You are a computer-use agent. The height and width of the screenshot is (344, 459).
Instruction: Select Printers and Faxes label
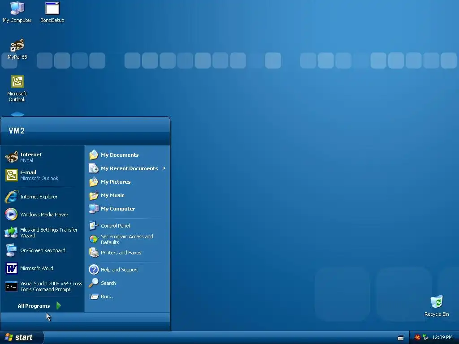(121, 253)
